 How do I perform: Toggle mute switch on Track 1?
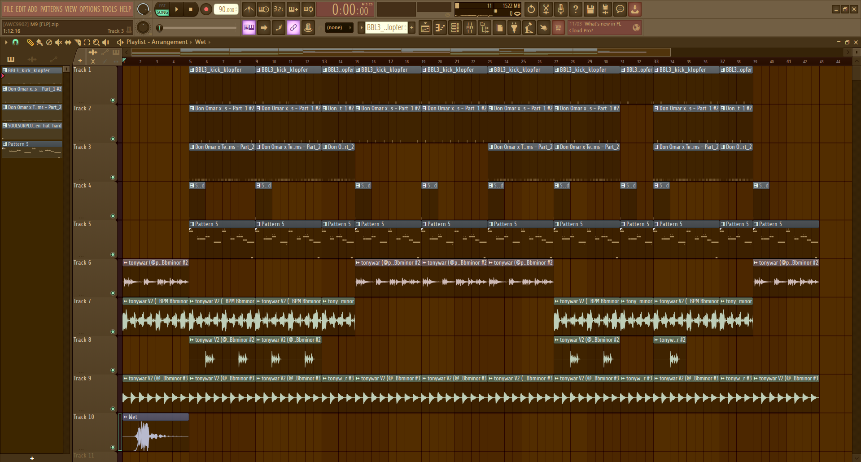coord(113,100)
